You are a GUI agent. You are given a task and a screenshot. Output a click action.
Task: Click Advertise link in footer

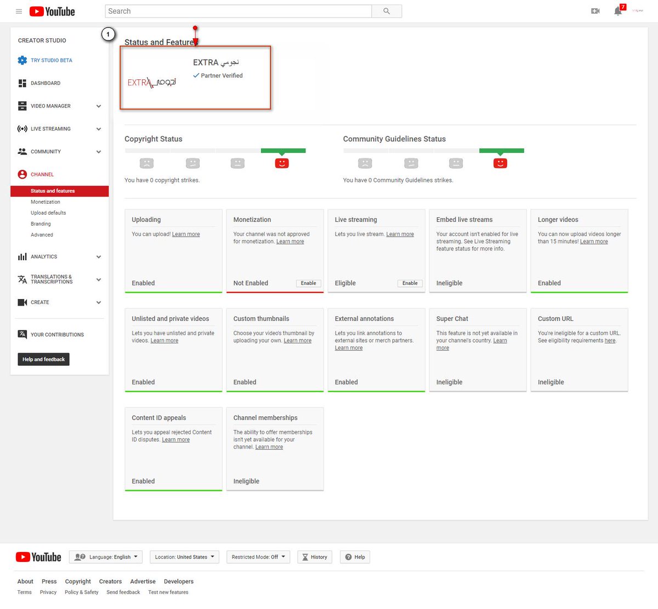(143, 582)
